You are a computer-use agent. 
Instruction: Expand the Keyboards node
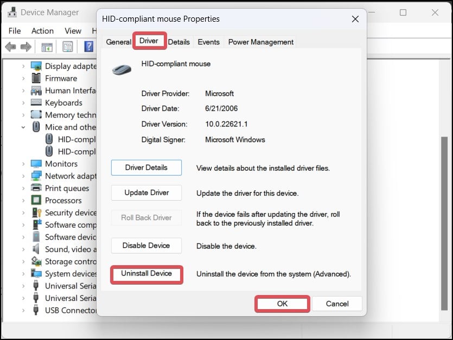click(23, 102)
